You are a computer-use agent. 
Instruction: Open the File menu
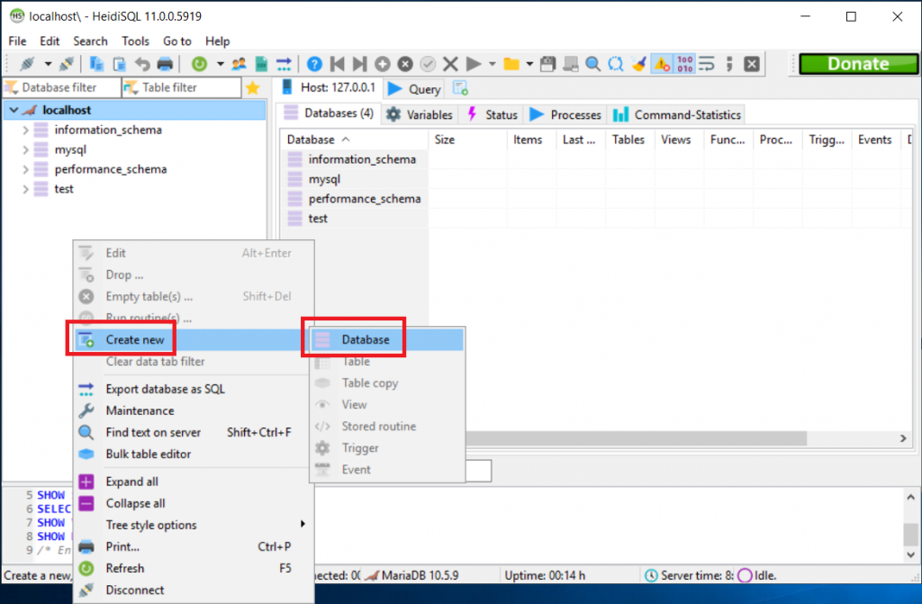click(17, 41)
